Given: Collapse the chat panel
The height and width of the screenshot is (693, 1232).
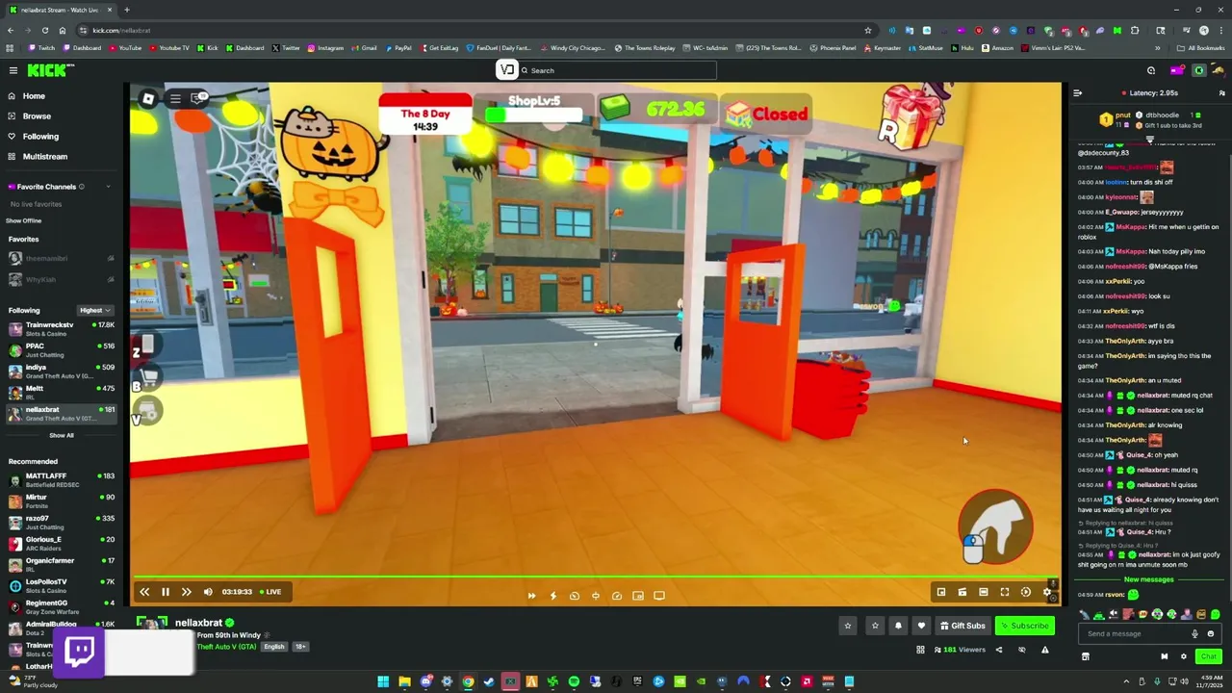Looking at the screenshot, I should (x=1077, y=93).
